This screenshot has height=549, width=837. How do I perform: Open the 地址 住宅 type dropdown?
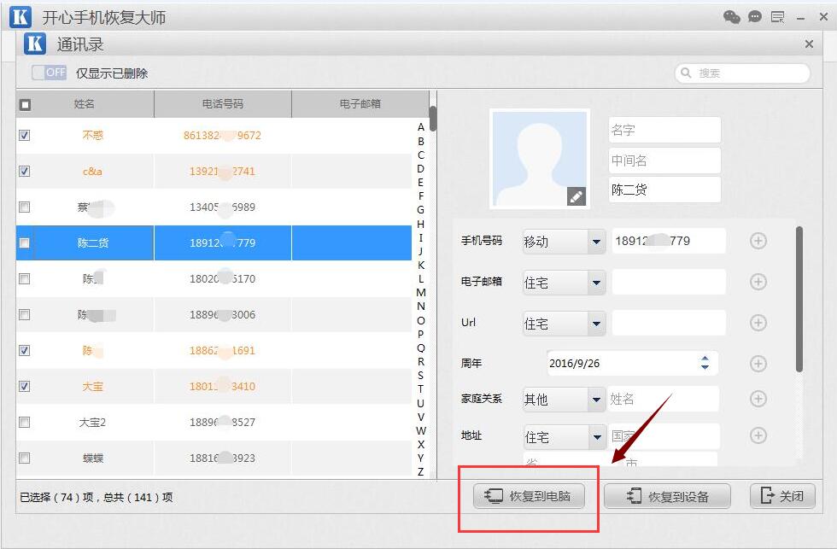point(565,437)
